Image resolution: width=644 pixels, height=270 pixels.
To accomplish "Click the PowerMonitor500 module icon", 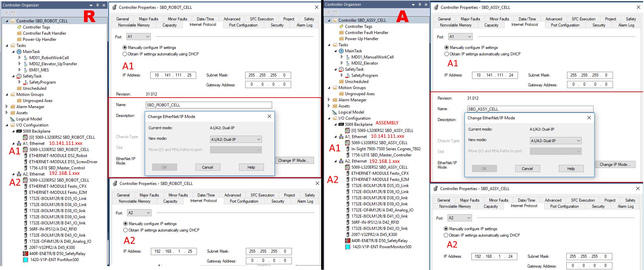I will 348,247.
